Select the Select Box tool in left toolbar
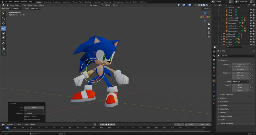The height and width of the screenshot is (135, 256). (x=4, y=14)
